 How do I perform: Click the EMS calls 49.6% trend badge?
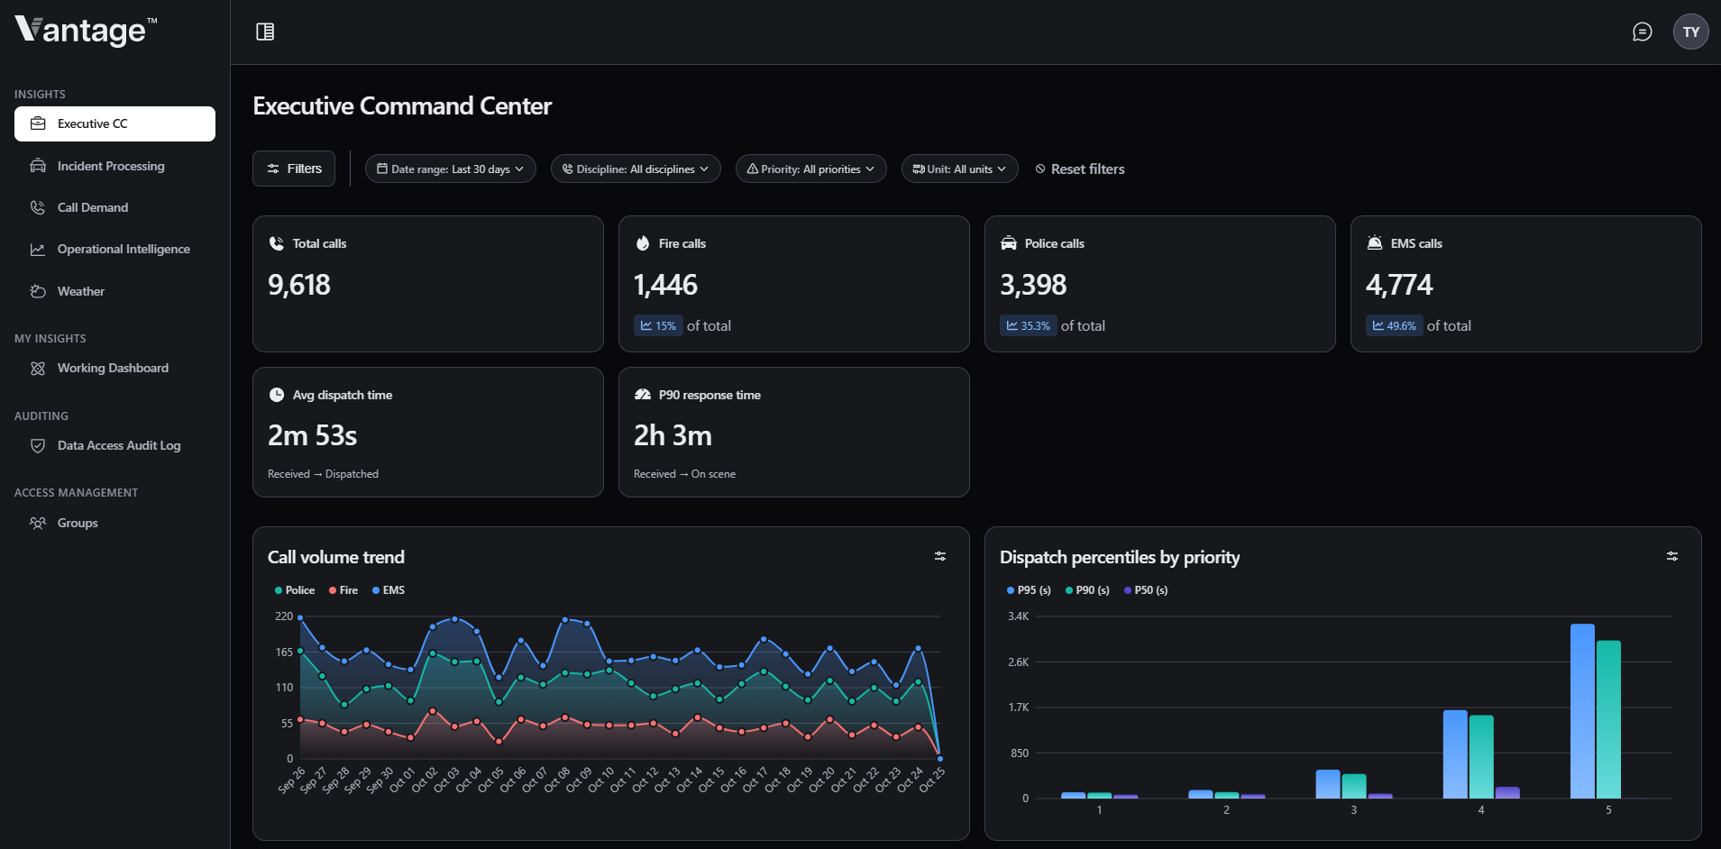1395,325
